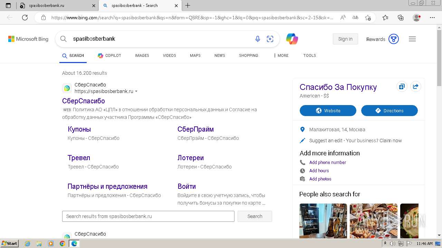Click the Directions button
Viewport: 442px width, 248px height.
click(x=390, y=111)
